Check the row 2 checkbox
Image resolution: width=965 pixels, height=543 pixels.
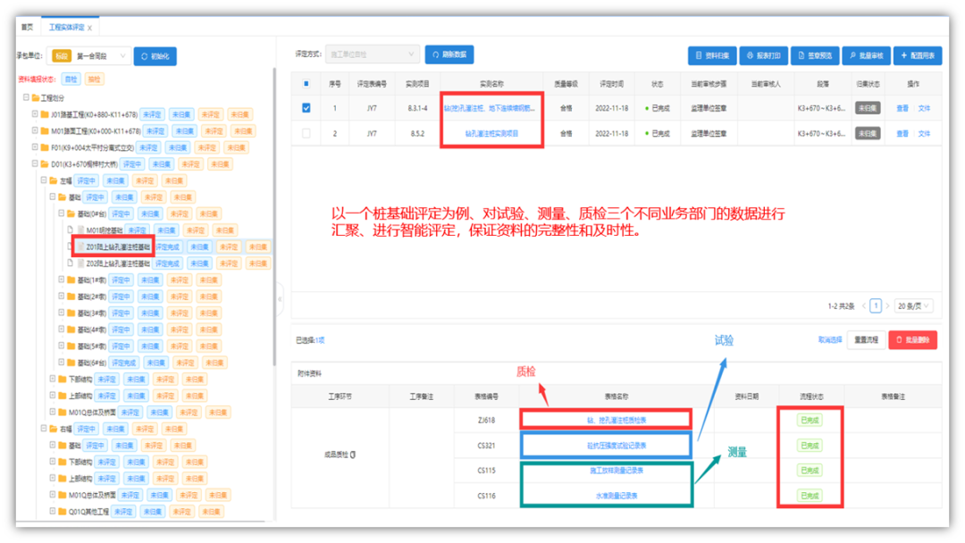(306, 133)
